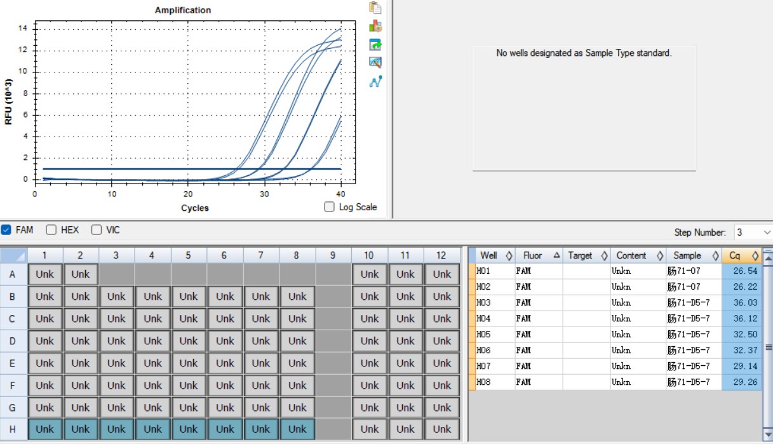Select plate row D header
773x444 pixels.
coord(13,341)
